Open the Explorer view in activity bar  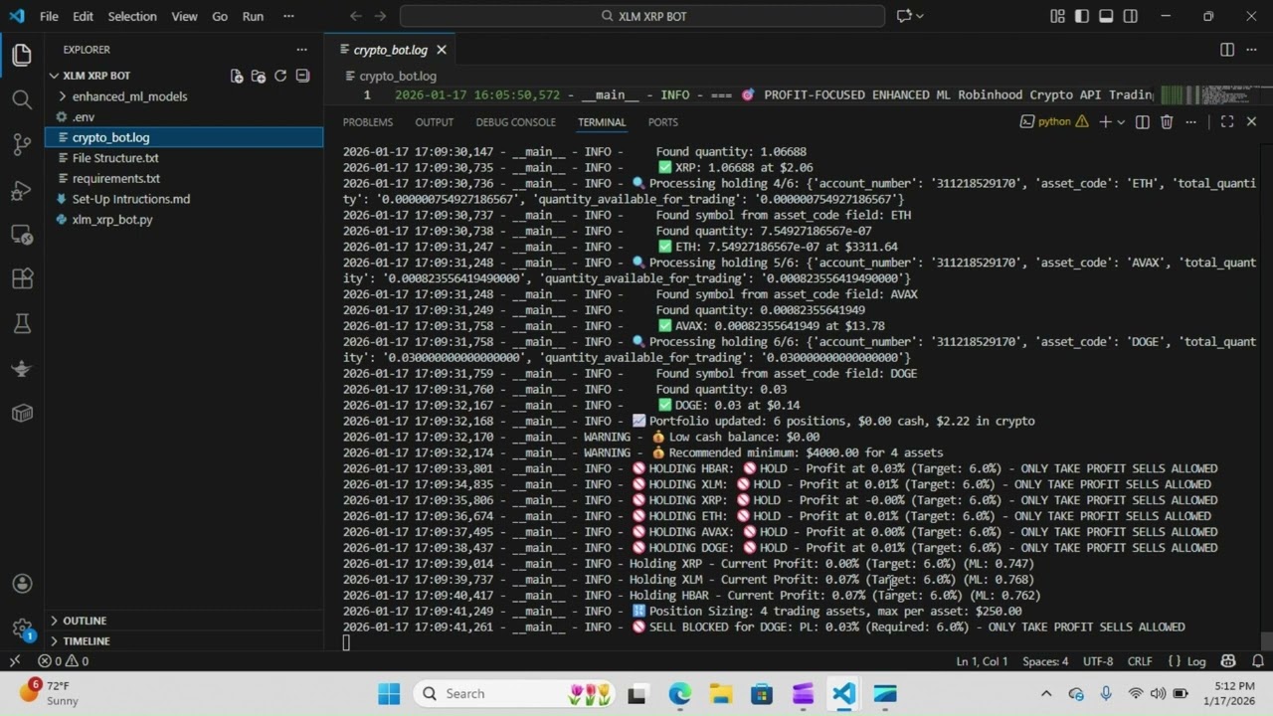click(22, 56)
